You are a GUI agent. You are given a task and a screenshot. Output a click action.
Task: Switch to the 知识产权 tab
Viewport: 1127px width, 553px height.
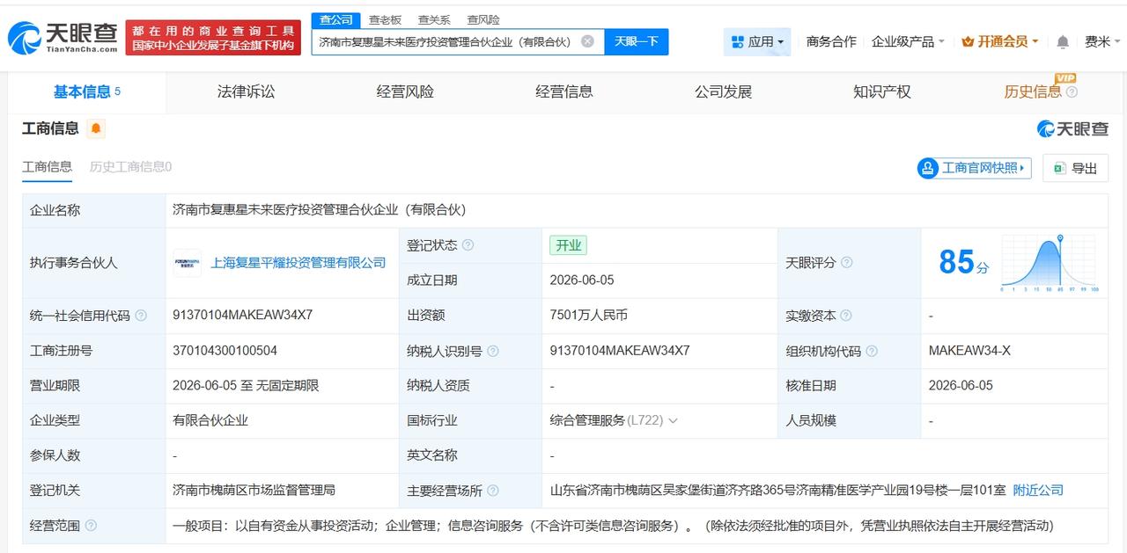coord(882,91)
